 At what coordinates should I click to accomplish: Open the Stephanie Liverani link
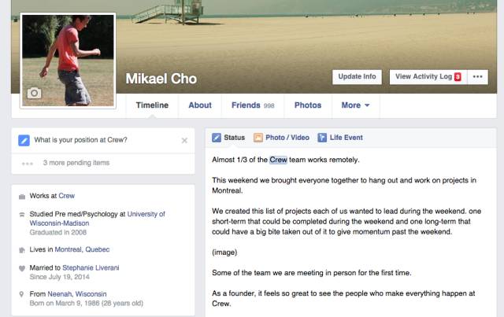[x=91, y=267]
